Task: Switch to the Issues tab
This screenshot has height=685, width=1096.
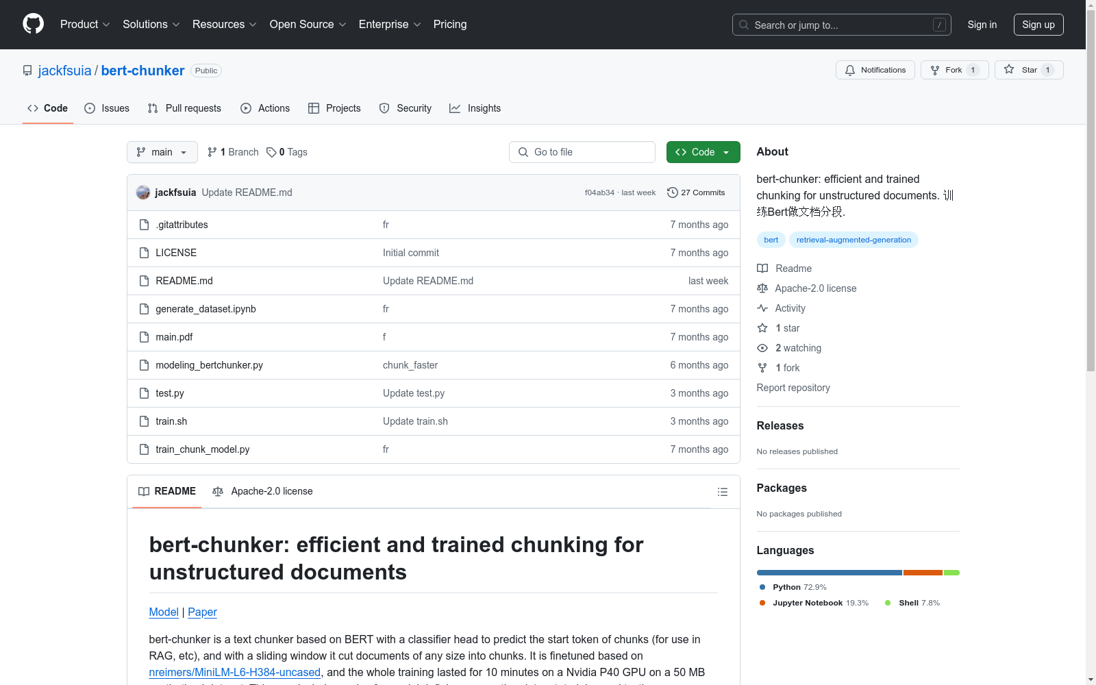Action: [107, 108]
